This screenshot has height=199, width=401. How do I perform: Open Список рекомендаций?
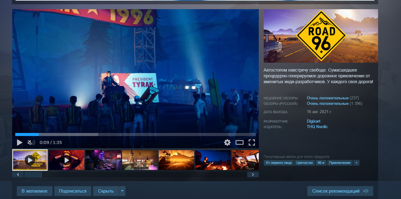coord(340,191)
